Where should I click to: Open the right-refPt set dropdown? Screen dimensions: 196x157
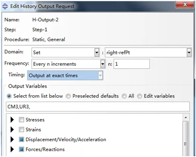pyautogui.click(x=148, y=52)
